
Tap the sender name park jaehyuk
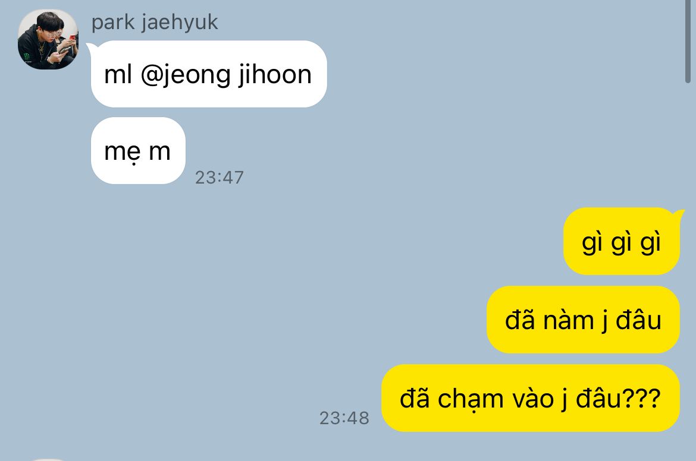tap(155, 22)
